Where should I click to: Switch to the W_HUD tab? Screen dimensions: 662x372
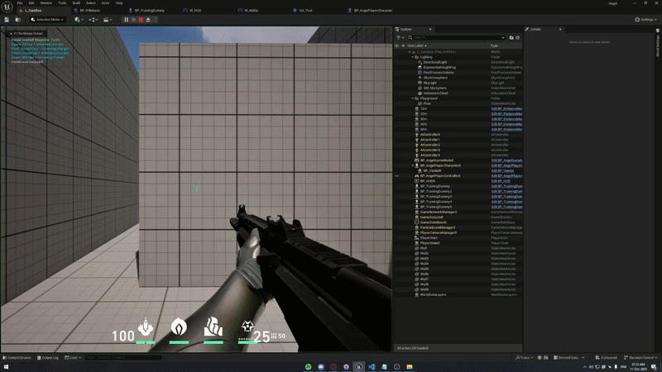pos(195,11)
